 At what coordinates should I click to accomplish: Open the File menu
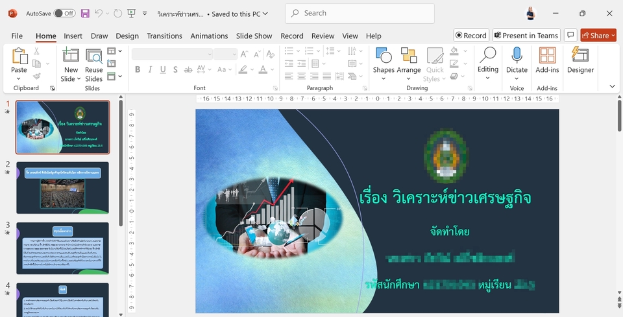17,36
